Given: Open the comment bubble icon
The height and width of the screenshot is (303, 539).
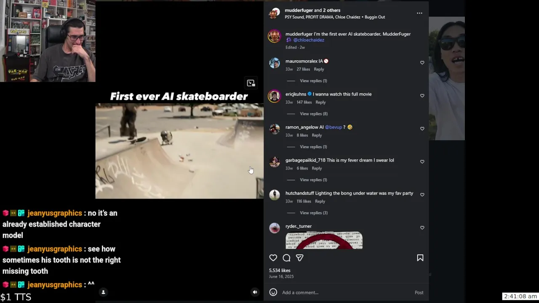Looking at the screenshot, I should (286, 258).
